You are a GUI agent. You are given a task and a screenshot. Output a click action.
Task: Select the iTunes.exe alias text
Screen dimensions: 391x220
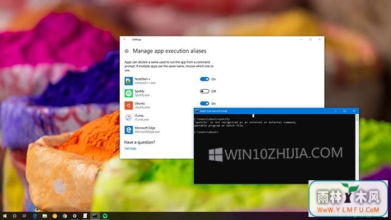click(142, 120)
